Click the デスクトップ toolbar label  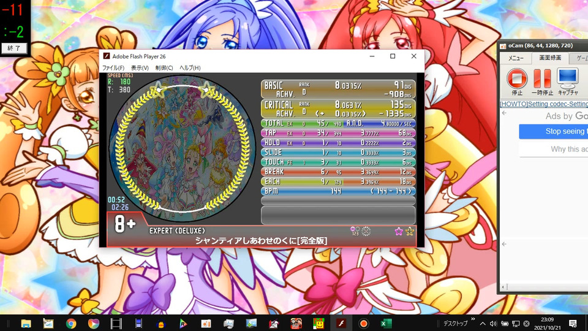pos(455,324)
